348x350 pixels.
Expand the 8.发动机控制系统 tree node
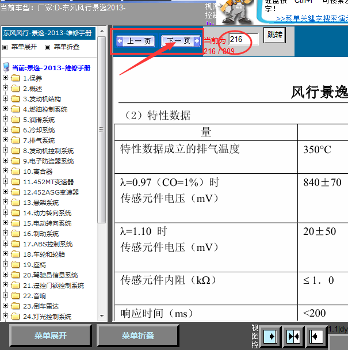(x=5, y=150)
